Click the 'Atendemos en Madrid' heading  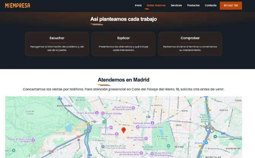123,80
